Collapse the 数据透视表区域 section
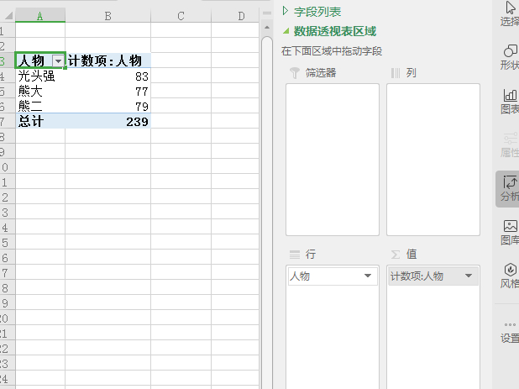Screen dimensions: 519x389 pyautogui.click(x=286, y=31)
